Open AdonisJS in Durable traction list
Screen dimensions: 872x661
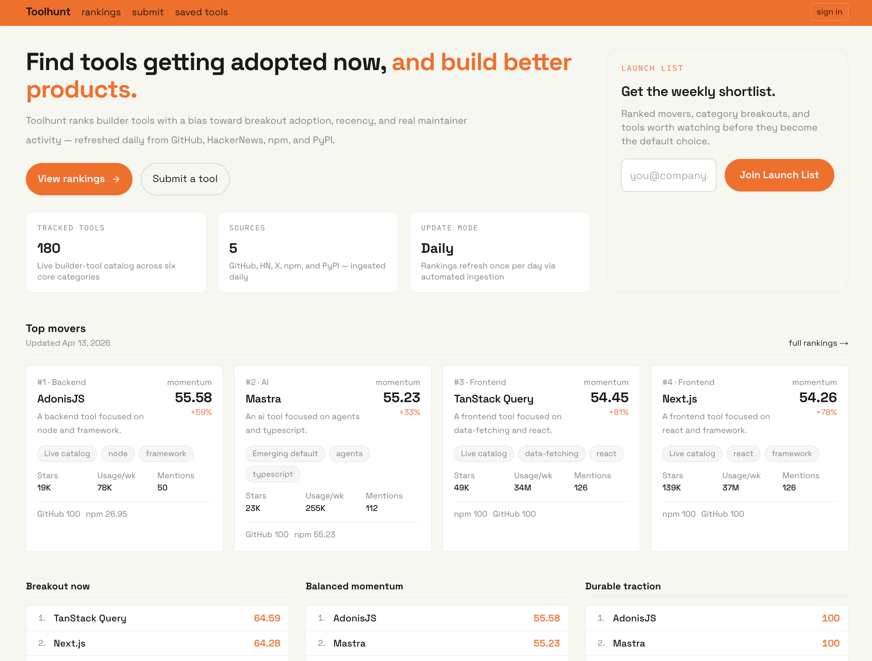[634, 618]
